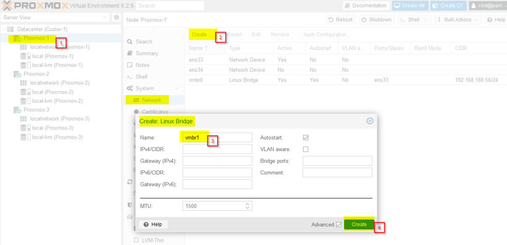Sort by the Name column header
Image resolution: width=507 pixels, height=245 pixels.
(x=205, y=48)
